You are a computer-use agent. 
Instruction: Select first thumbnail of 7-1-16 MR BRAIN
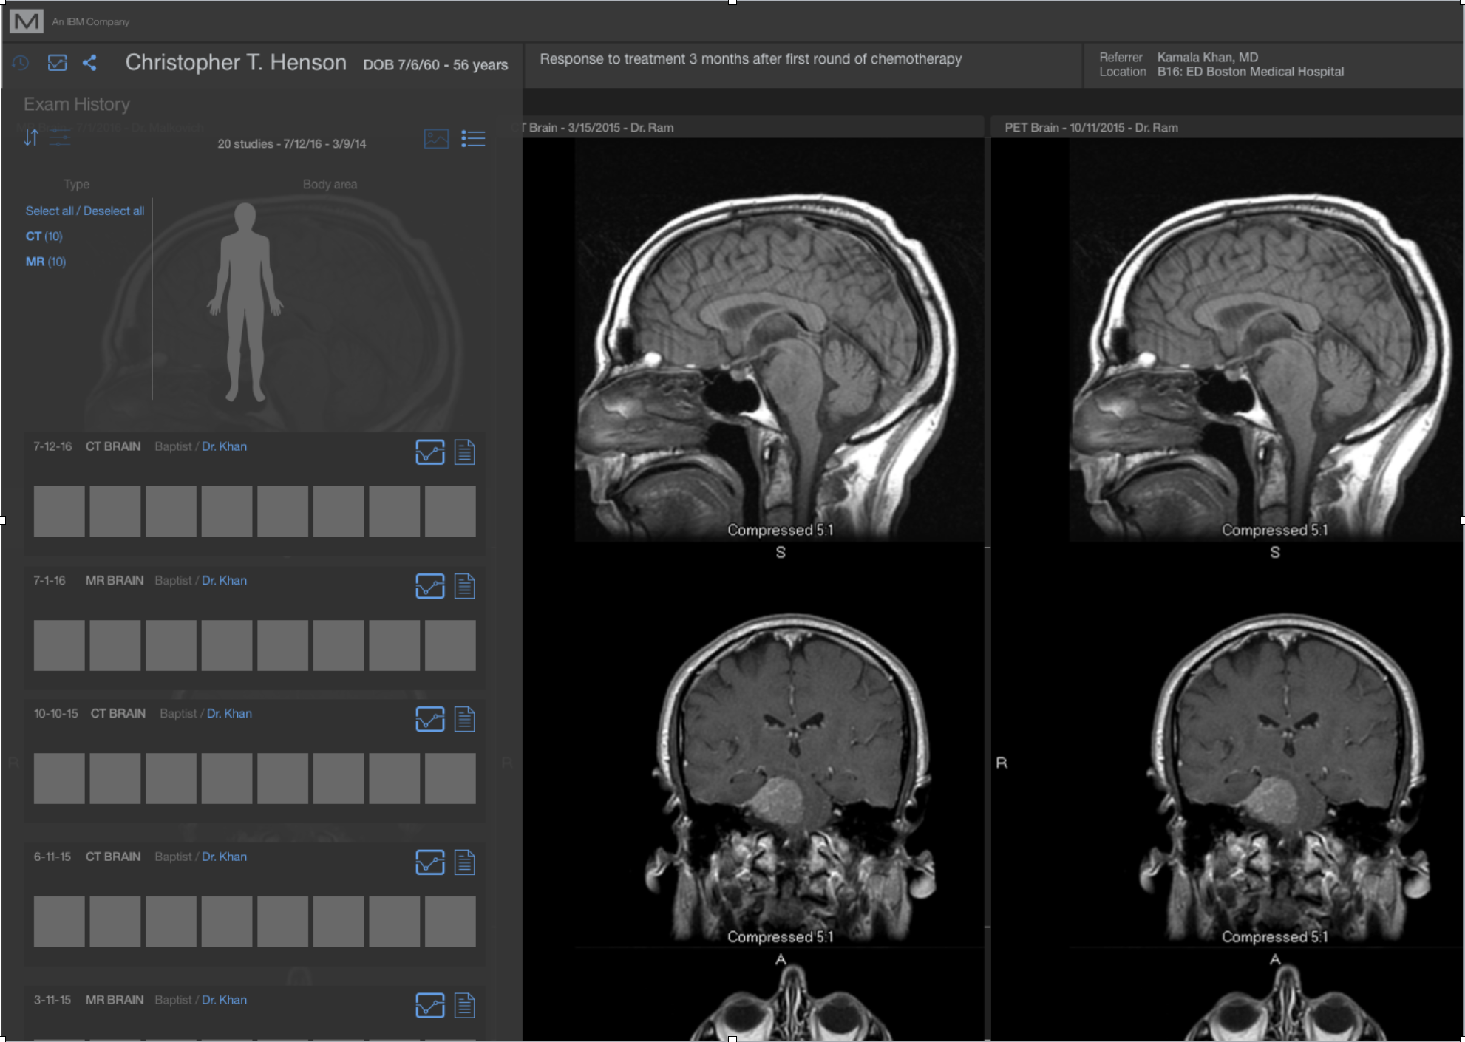pos(59,645)
